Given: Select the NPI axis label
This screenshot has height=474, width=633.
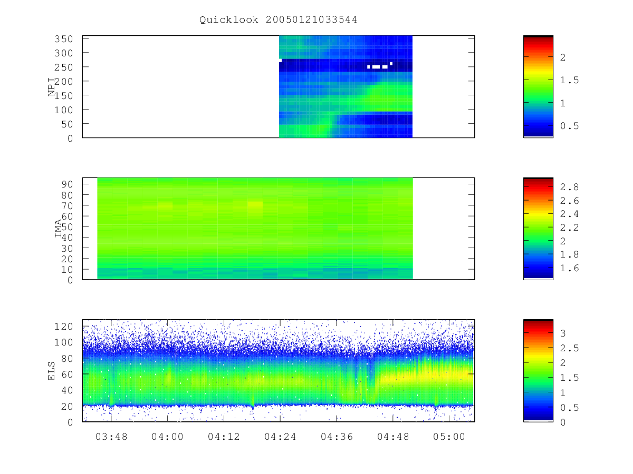Looking at the screenshot, I should [52, 87].
